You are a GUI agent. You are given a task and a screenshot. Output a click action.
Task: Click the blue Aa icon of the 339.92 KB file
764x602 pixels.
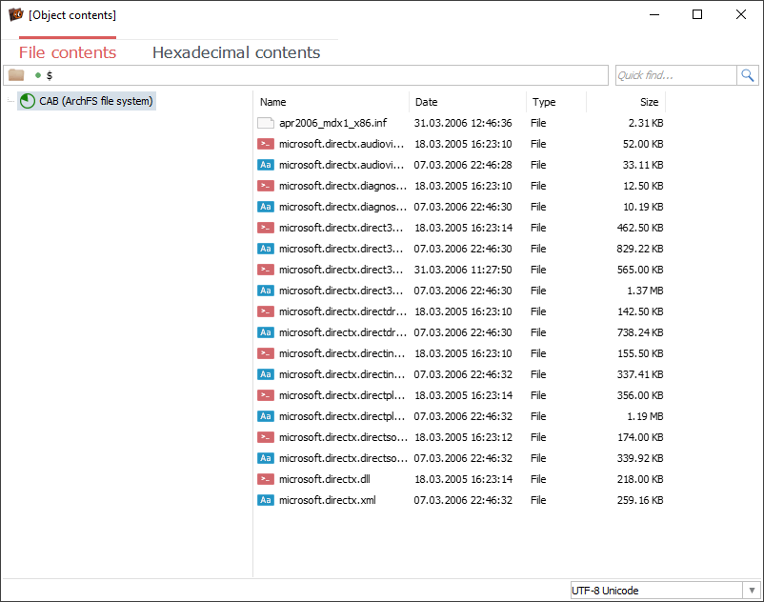click(266, 458)
